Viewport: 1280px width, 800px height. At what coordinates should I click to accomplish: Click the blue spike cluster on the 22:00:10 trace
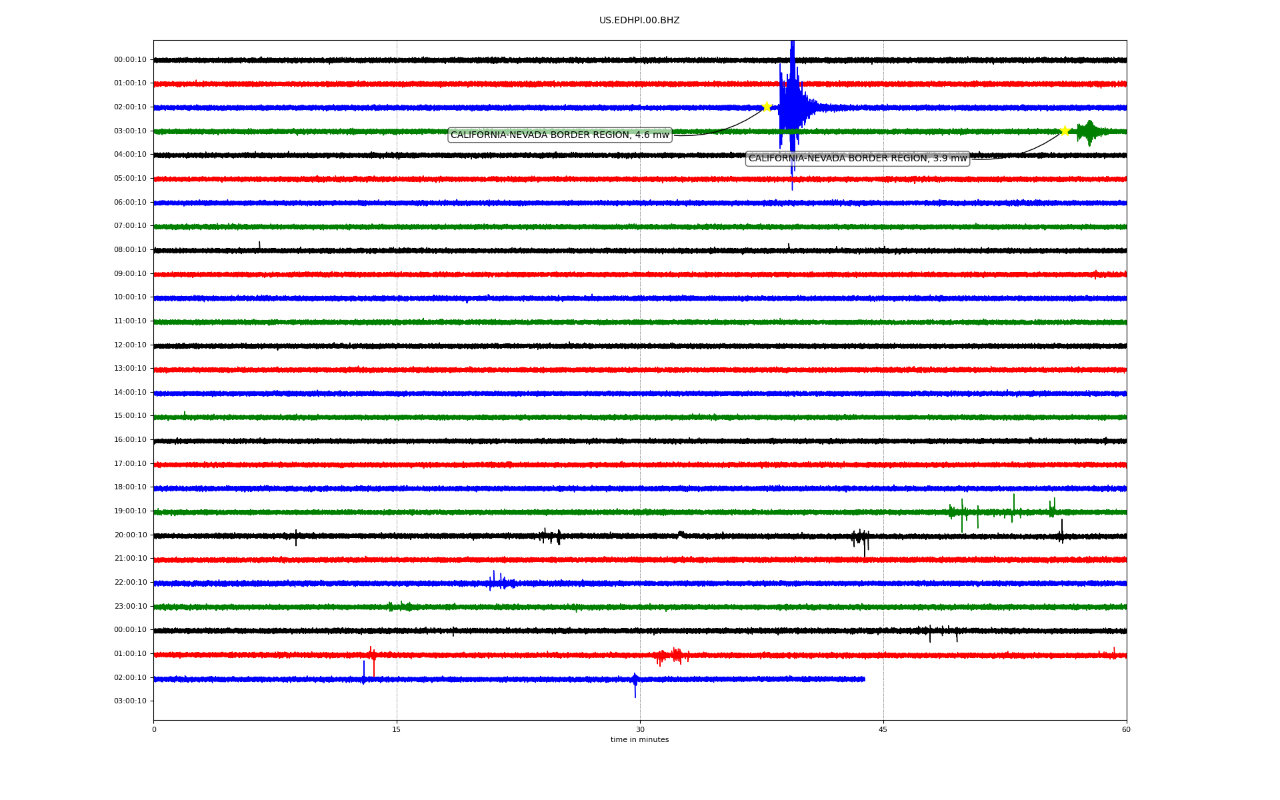(x=501, y=582)
